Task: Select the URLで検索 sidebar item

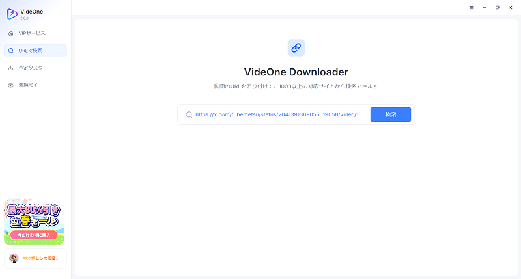Action: 35,51
